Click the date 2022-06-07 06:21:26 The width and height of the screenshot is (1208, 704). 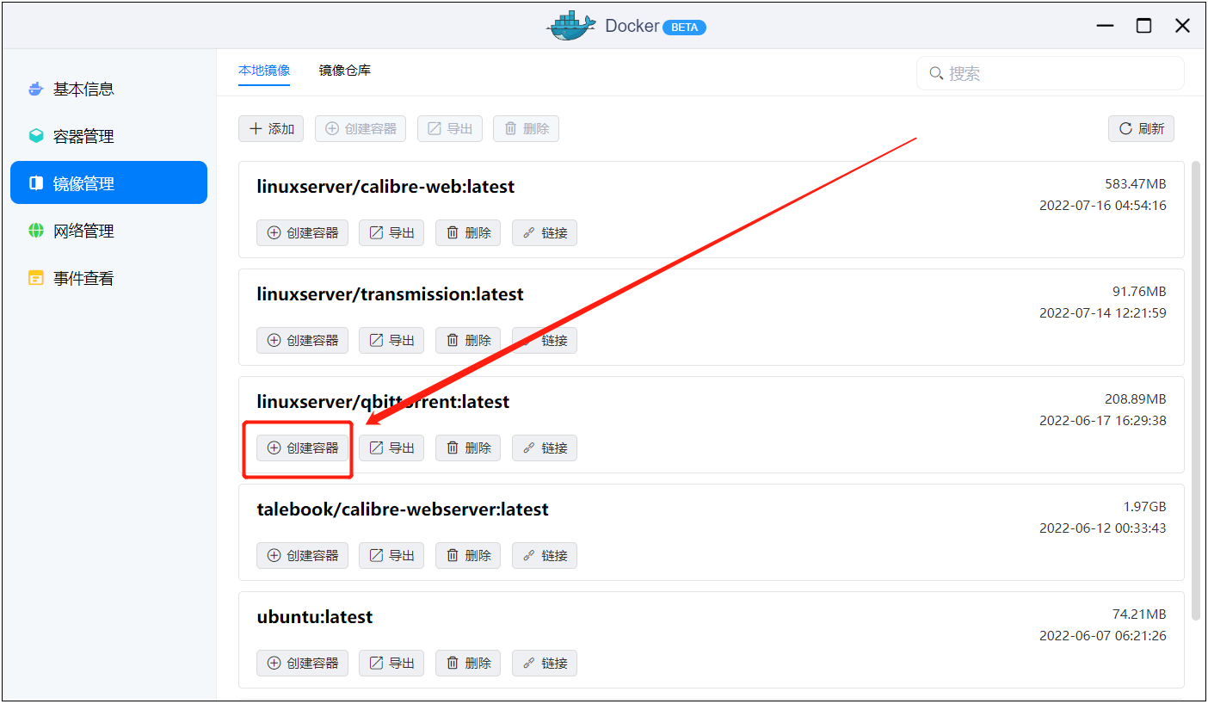click(1103, 636)
